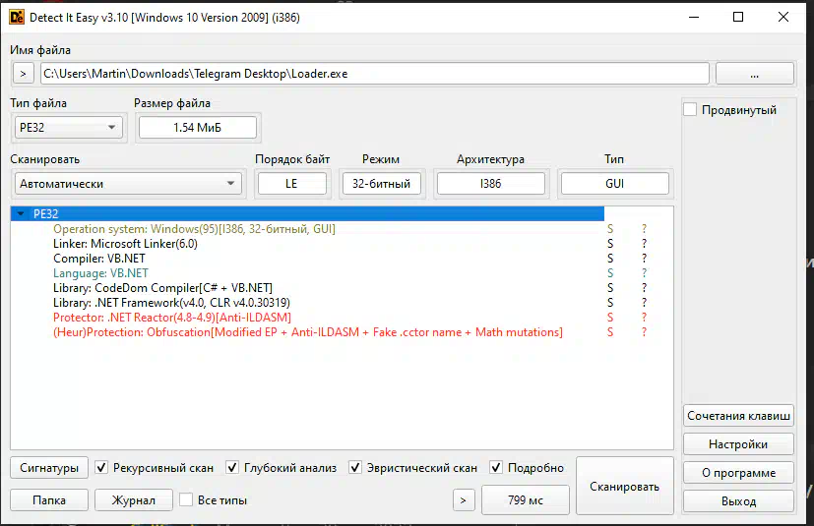Image resolution: width=814 pixels, height=526 pixels.
Task: Click the question mark on the Heur Protection row
Action: click(645, 332)
